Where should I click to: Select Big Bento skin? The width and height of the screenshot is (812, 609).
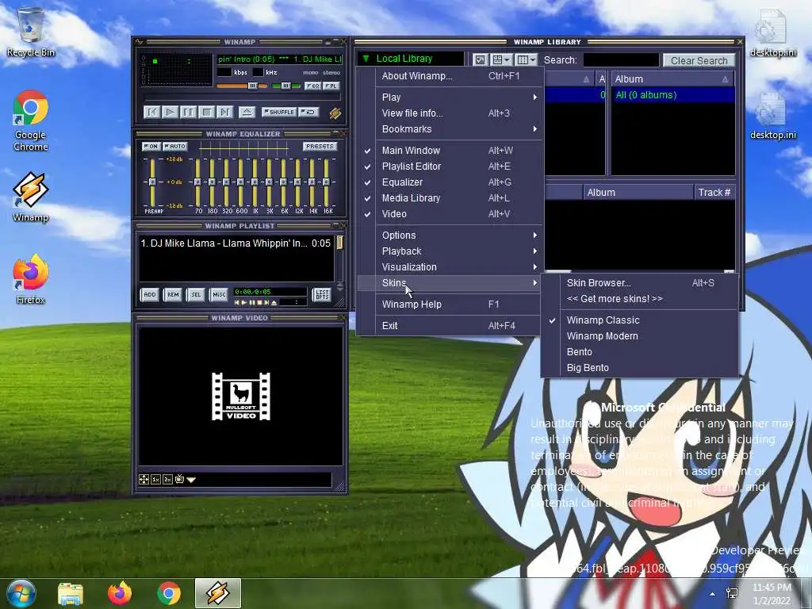[x=640, y=368]
